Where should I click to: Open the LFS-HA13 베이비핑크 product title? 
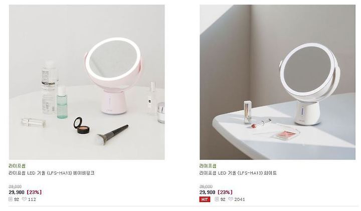52,173
